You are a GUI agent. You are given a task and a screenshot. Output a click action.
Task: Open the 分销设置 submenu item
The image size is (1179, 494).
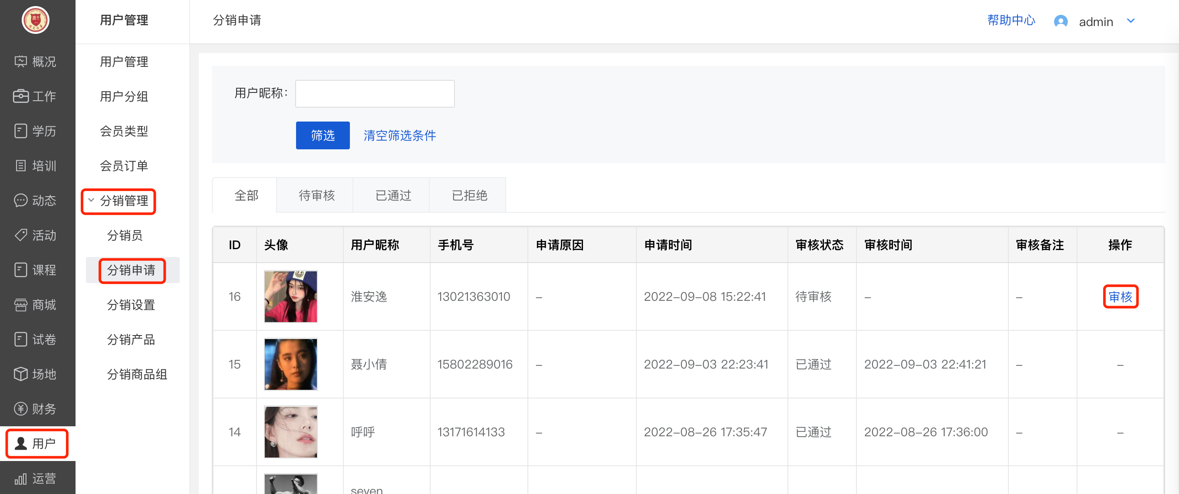(132, 305)
